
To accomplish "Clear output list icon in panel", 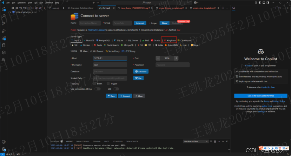I will point(211,141).
